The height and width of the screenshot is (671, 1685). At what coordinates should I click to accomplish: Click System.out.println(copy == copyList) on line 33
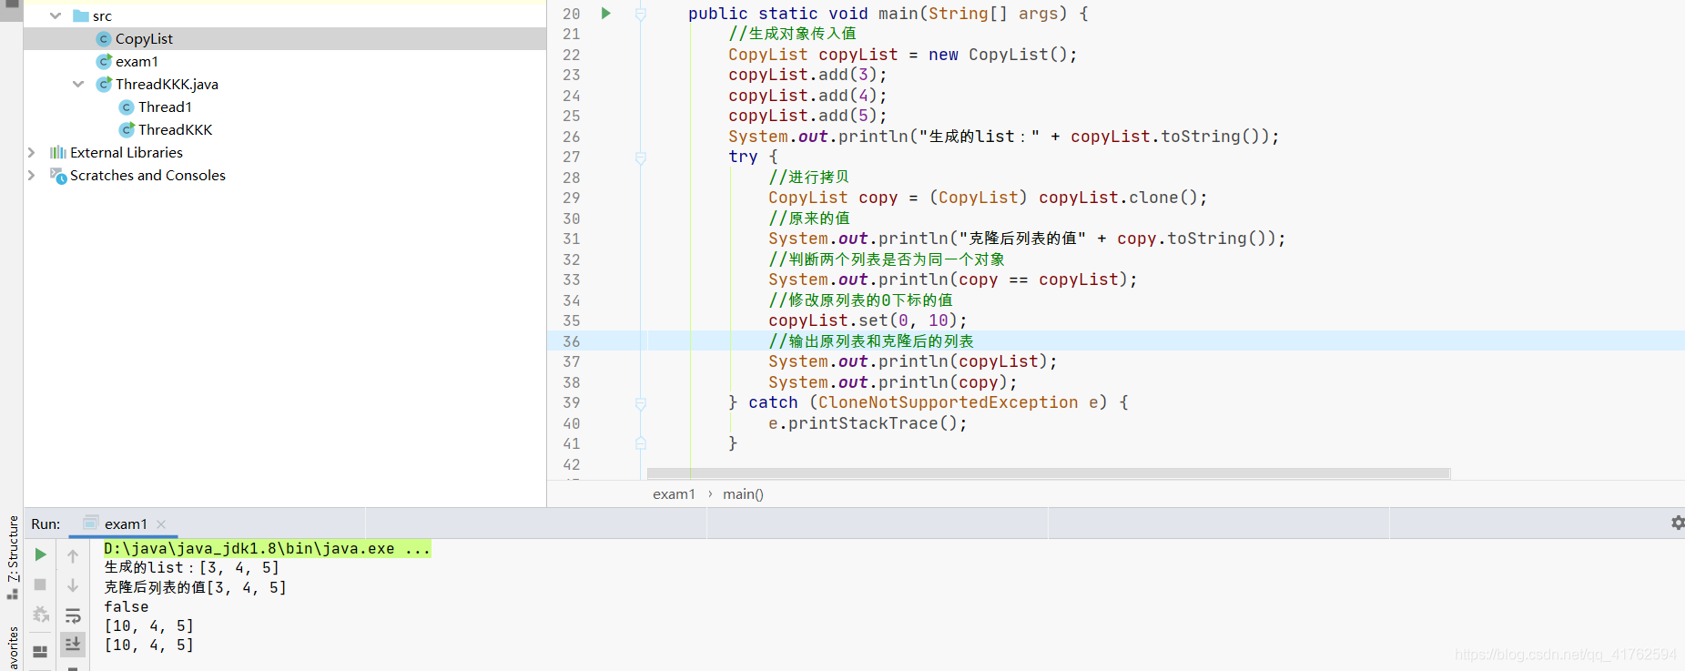coord(953,280)
